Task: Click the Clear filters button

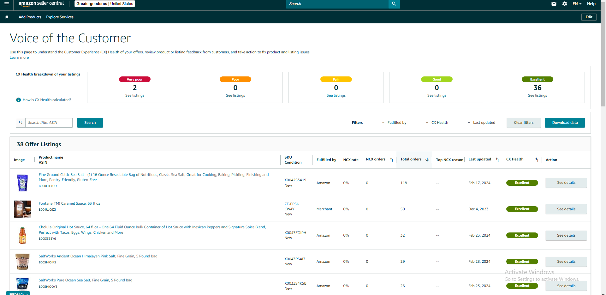Action: point(524,123)
